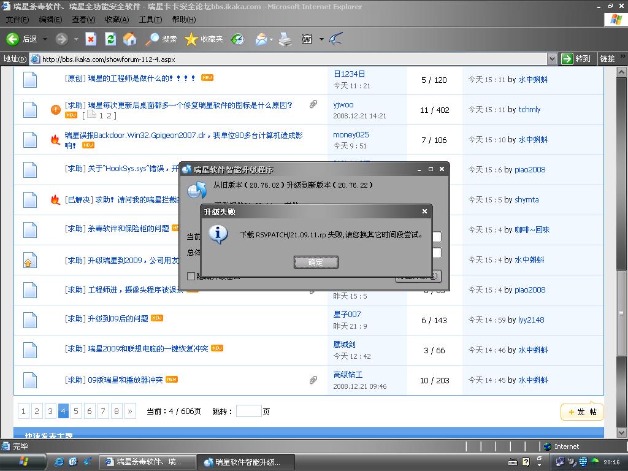
Task: Open thread 瑞星2009和联想电脑的一键恢复冲突
Action: point(148,348)
